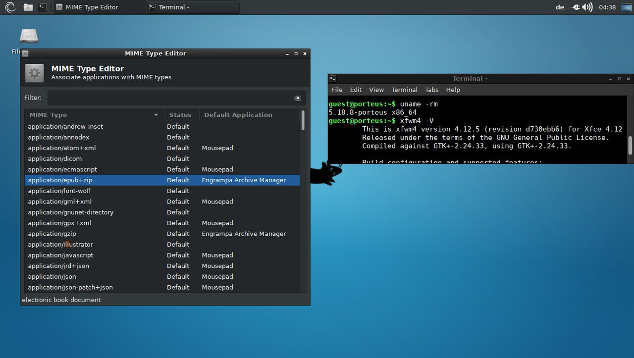Screen dimensions: 634x358
Task: Click the gear icon in the MIME Type Editor header
Action: (34, 73)
